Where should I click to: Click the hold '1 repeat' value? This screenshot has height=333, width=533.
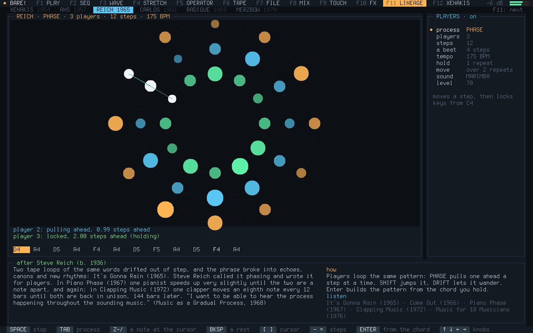click(480, 63)
